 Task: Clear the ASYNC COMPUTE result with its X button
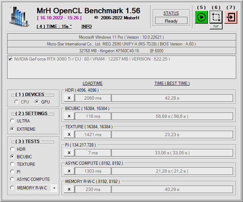[x=69, y=171]
